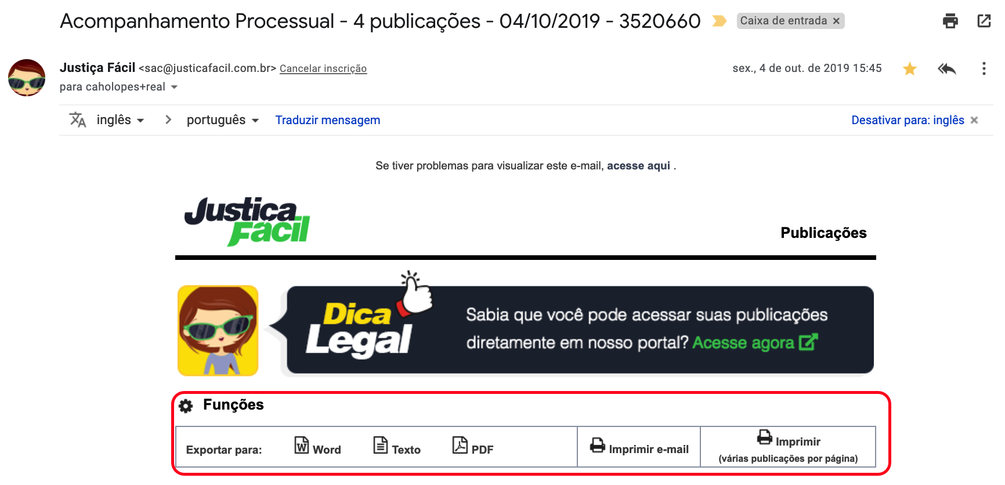Click Traduzir mensagem link

(328, 120)
